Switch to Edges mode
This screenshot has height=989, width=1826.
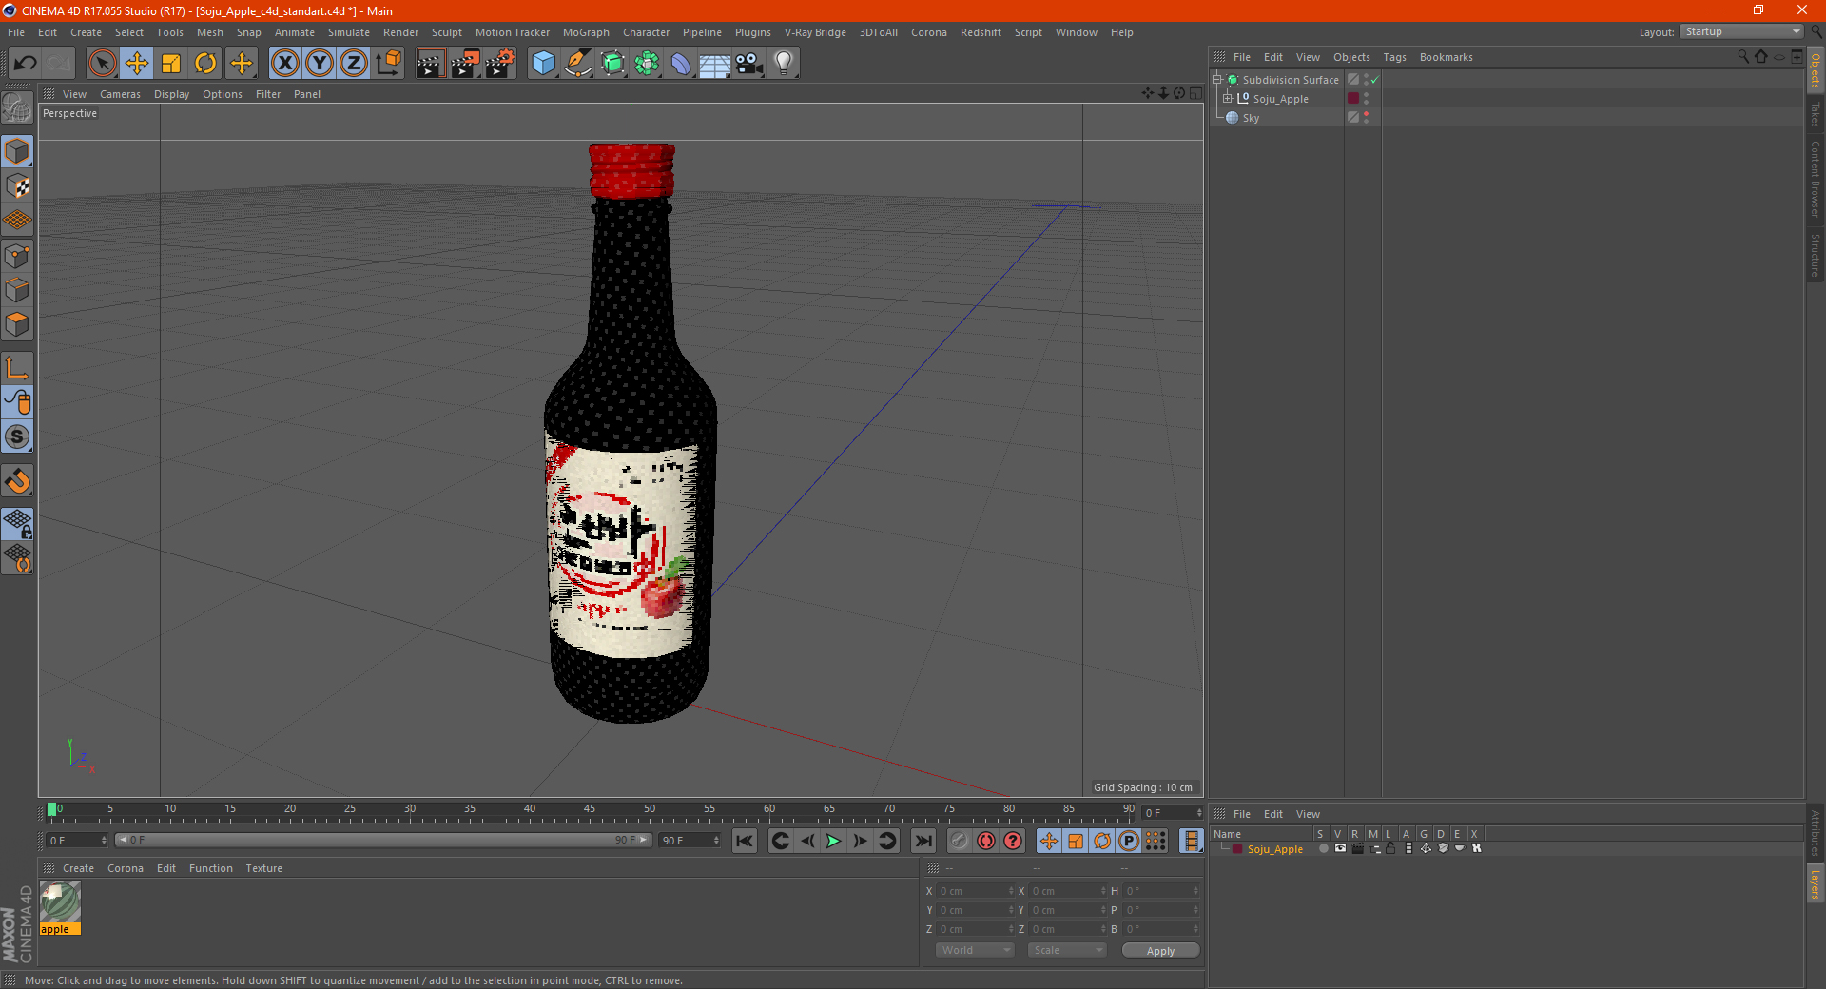coord(17,290)
